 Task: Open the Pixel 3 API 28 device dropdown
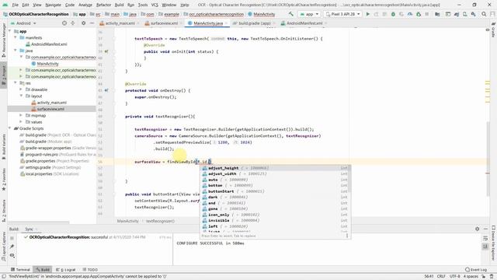pyautogui.click(x=343, y=14)
